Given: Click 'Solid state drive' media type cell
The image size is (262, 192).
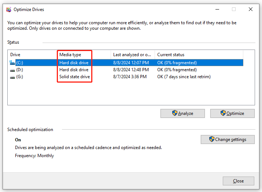Looking at the screenshot, I should (x=74, y=77).
